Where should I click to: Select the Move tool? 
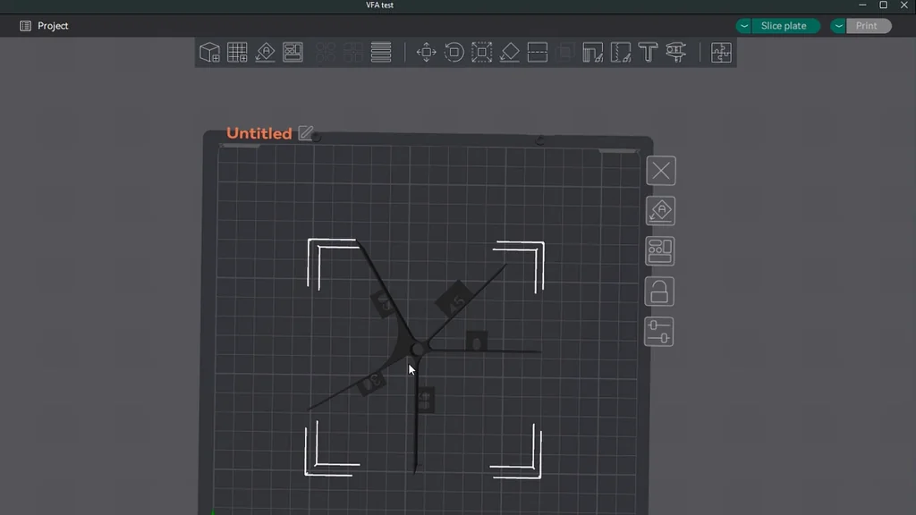pos(426,53)
